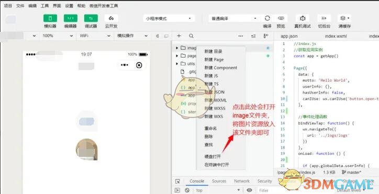Choose 硬盘打开 in context menu
The image size is (379, 194).
tap(213, 156)
